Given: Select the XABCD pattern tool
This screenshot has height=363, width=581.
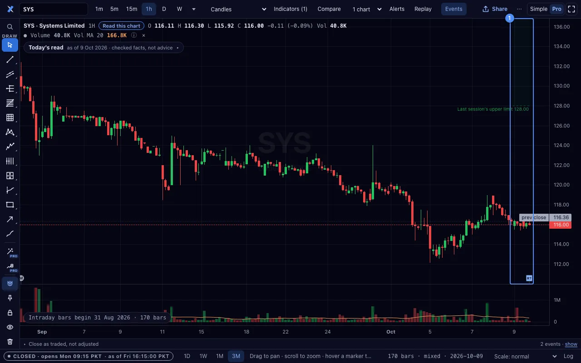Looking at the screenshot, I should tap(10, 132).
